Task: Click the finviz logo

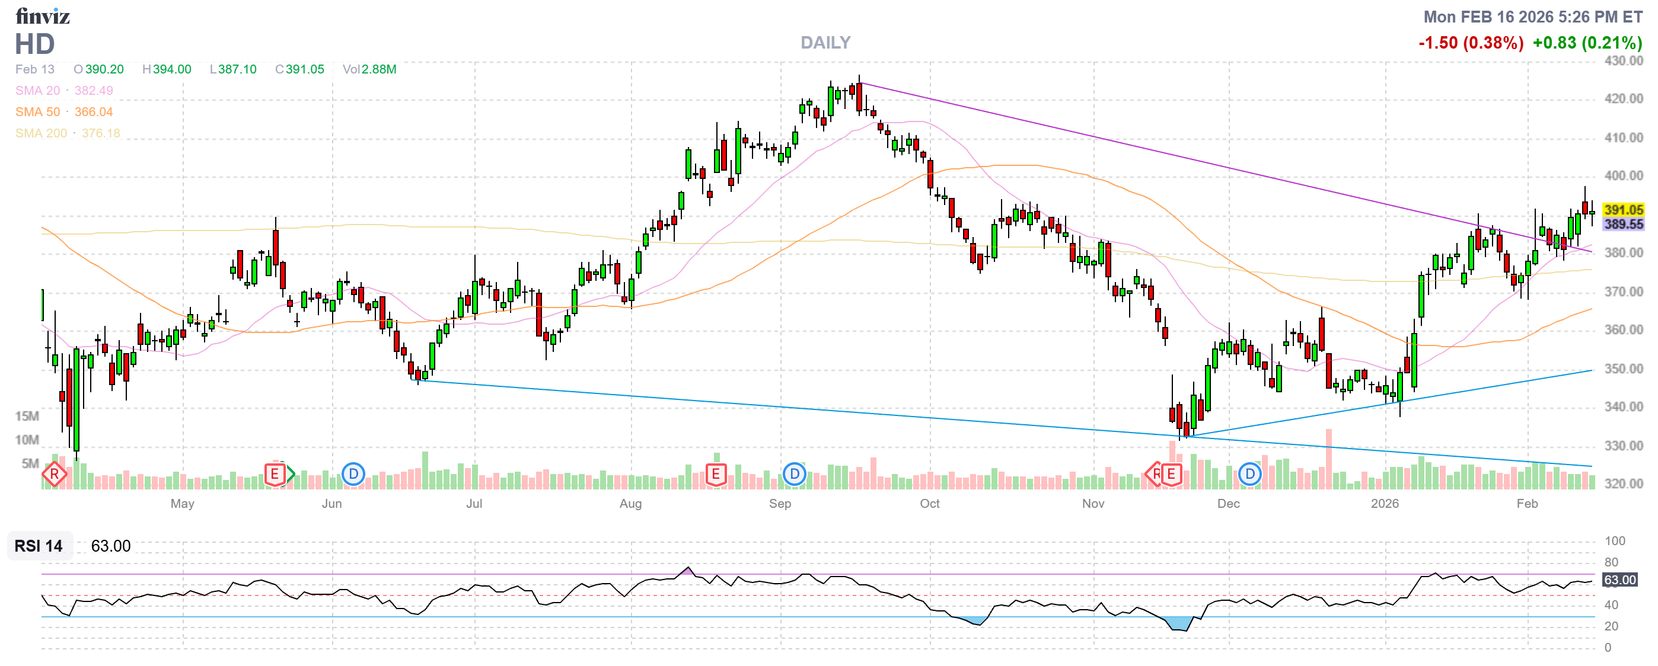Action: 43,16
